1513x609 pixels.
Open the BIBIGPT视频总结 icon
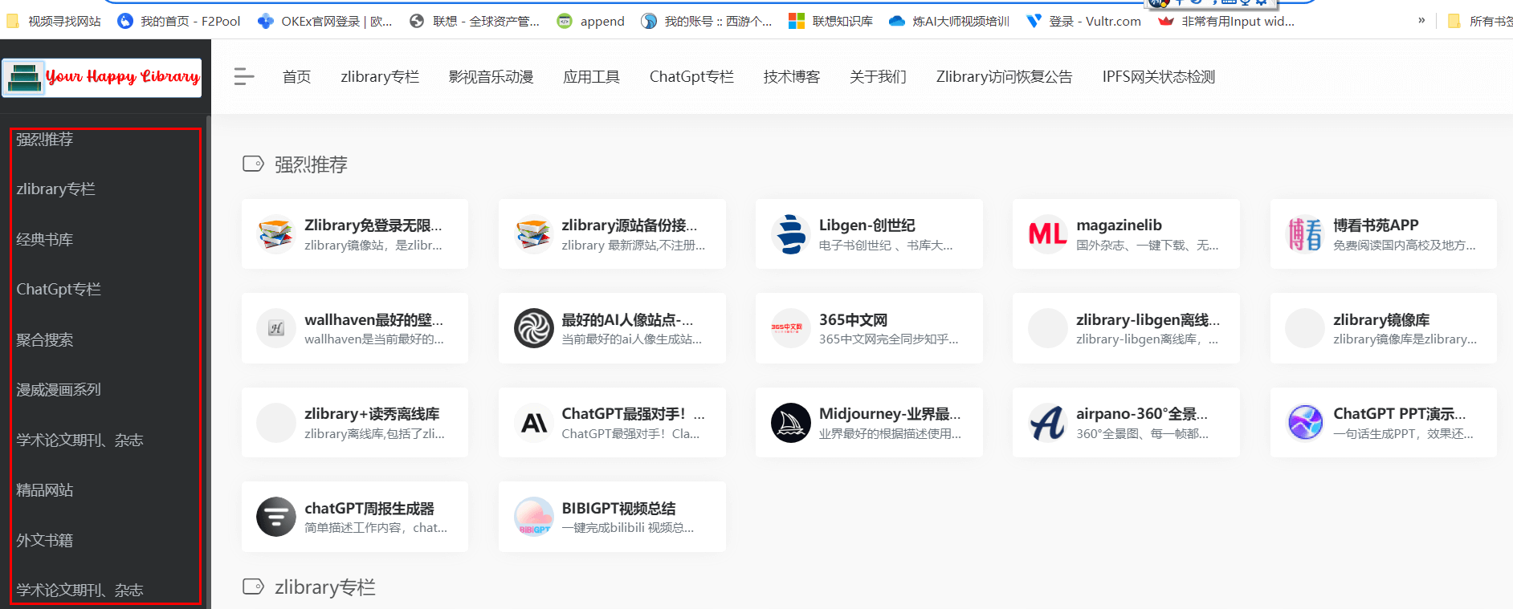click(533, 518)
